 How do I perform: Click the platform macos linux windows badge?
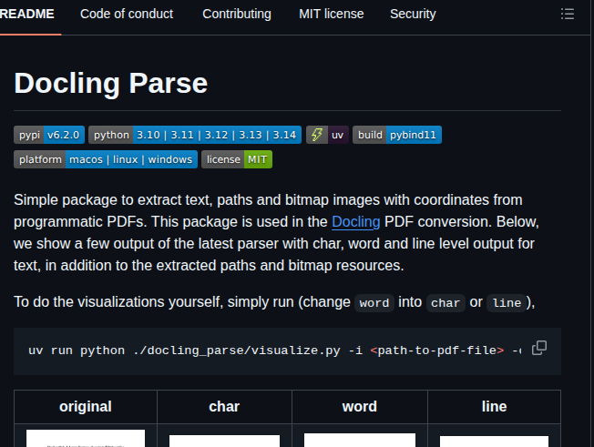[106, 159]
